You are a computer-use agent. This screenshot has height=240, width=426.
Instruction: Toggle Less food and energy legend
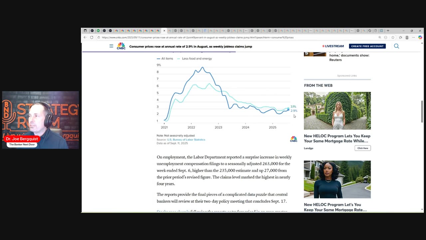coord(195,59)
